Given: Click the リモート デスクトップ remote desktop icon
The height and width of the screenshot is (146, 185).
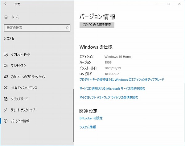Looking at the screenshot, I should 6,110.
